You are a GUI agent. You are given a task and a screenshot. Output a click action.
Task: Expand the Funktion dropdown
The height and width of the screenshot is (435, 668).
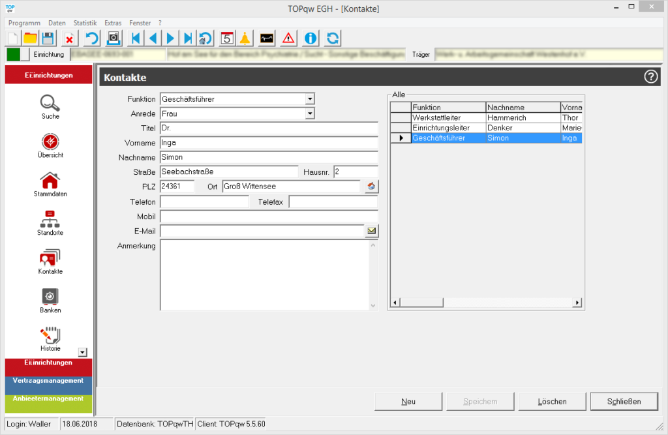[x=310, y=99]
